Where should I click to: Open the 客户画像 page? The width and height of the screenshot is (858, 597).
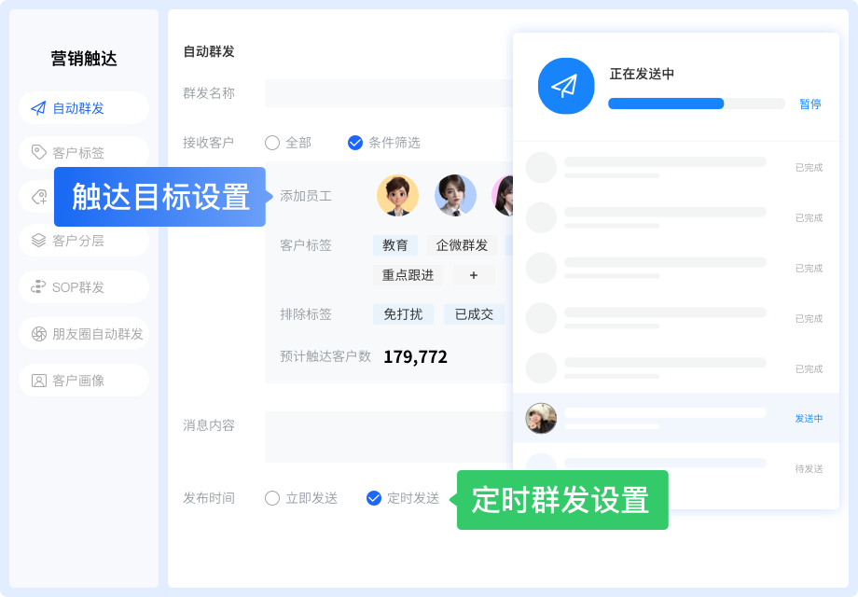pyautogui.click(x=84, y=381)
